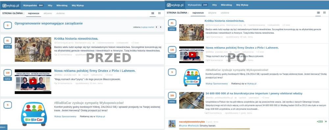Play the Drutex YouTube video in PRZED screenshot
329x130 pixels.
(x=33, y=82)
